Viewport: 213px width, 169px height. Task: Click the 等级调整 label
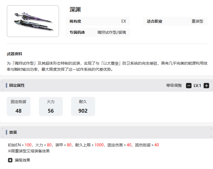[x=174, y=86]
